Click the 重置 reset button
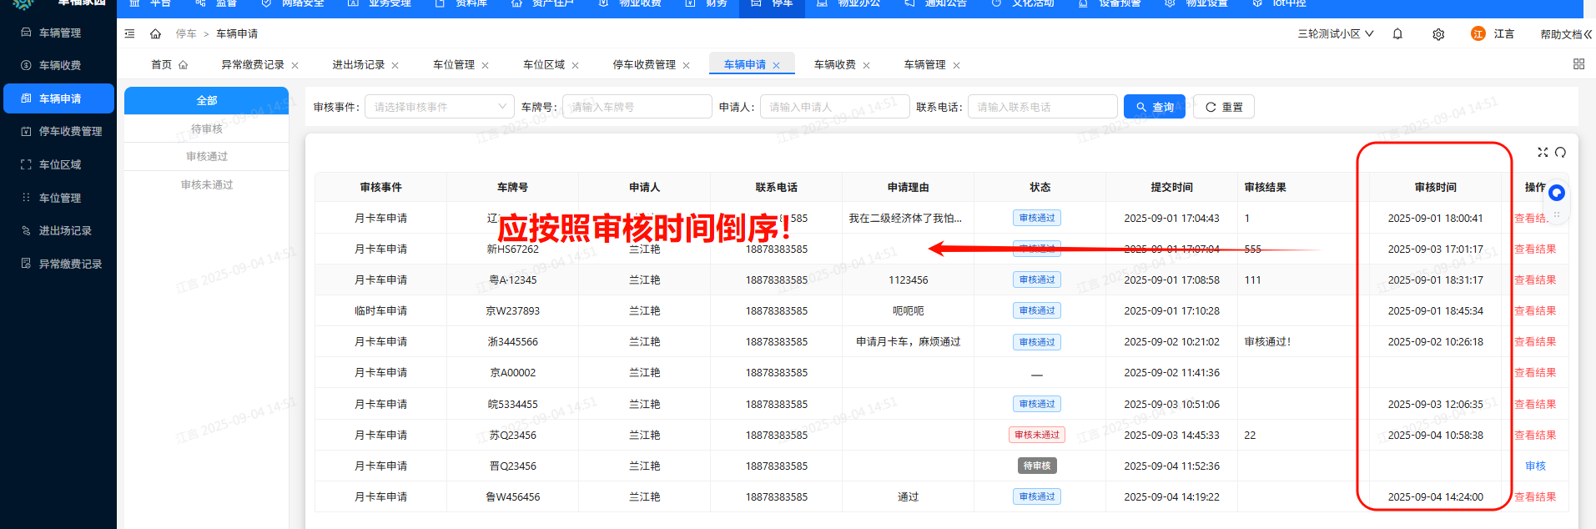 point(1224,107)
